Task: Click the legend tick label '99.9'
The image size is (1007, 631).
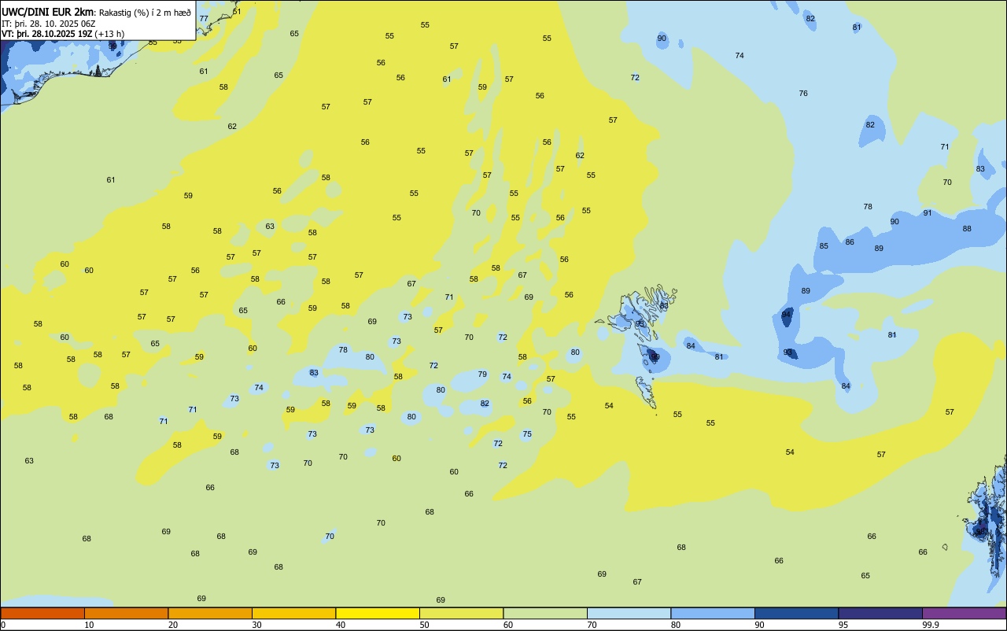Action: point(931,625)
